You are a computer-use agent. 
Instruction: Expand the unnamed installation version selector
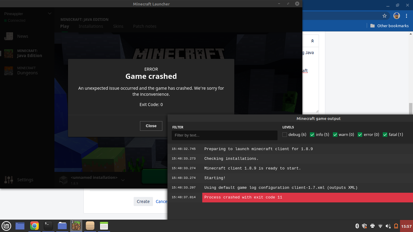pyautogui.click(x=123, y=180)
